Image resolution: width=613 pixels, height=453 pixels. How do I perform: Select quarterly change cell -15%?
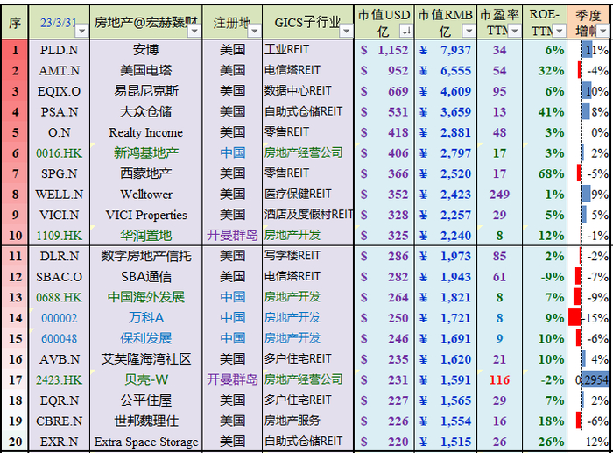589,318
